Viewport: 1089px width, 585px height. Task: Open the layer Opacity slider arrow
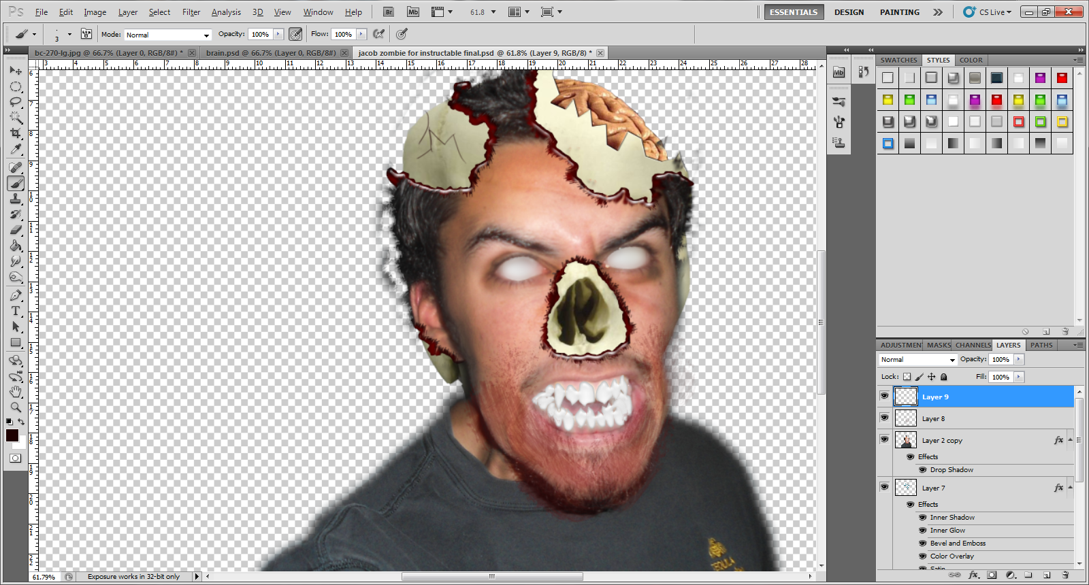[1018, 359]
